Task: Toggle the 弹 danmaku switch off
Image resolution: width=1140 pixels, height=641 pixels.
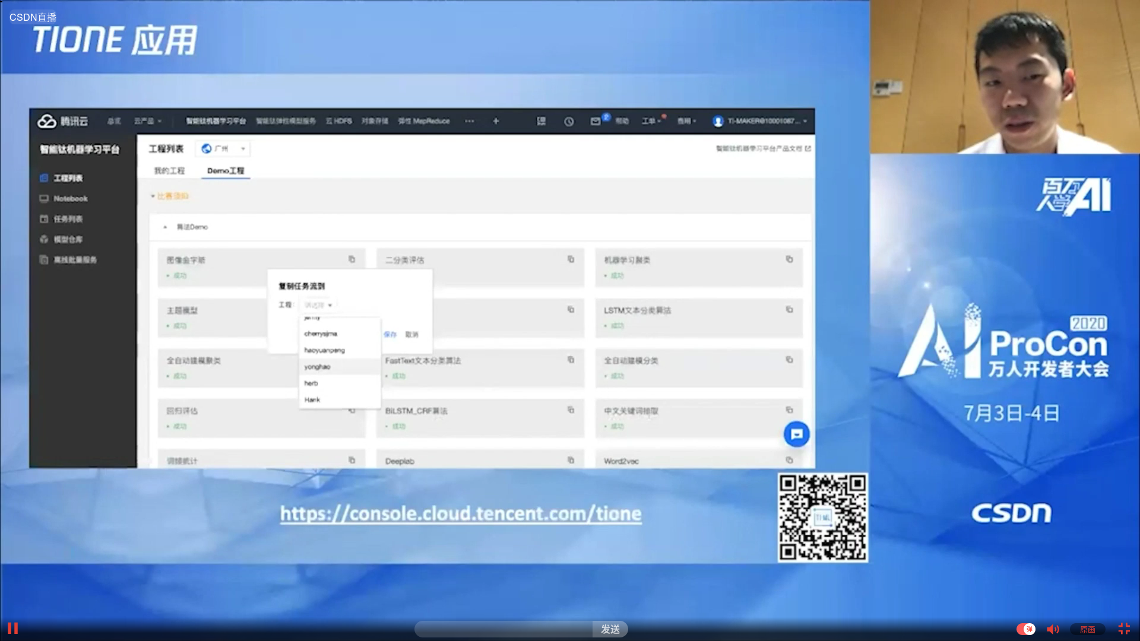Action: 1026,629
